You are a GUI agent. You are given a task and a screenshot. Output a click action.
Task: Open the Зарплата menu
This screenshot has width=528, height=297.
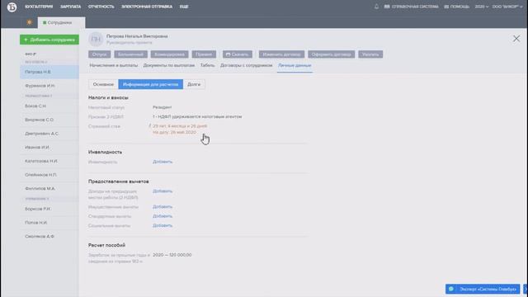pos(70,7)
